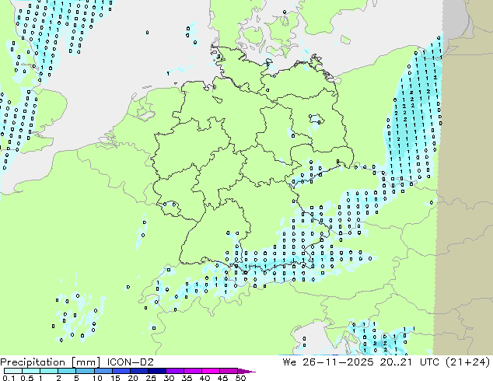
Task: Click the date '26-11-2025' in the footer
Action: click(x=338, y=362)
